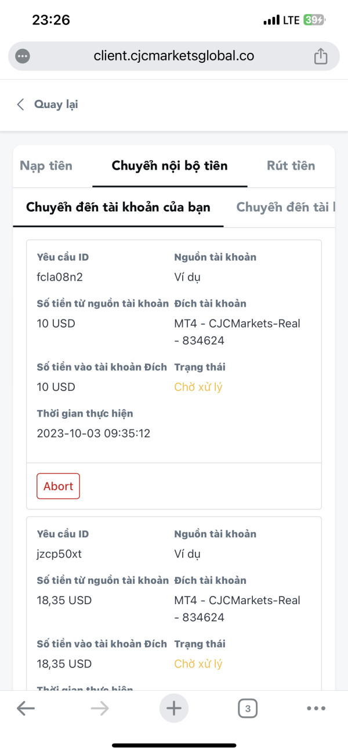
Task: Tap the request ID jzcp50xt
Action: 59,554
